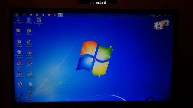Launch the SHAREit desktop shortcut
Screen dimensions: 193x108
29,21
